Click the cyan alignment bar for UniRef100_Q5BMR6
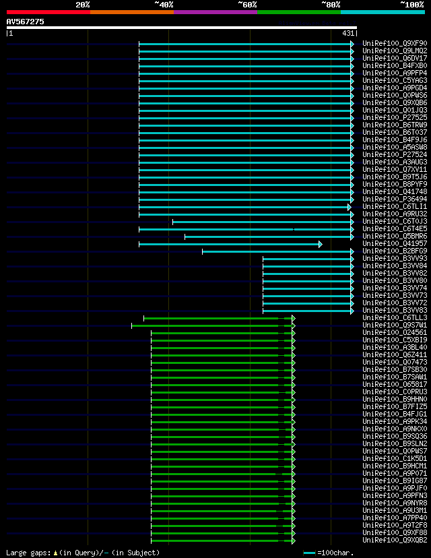The height and width of the screenshot is (558, 431). pyautogui.click(x=269, y=237)
